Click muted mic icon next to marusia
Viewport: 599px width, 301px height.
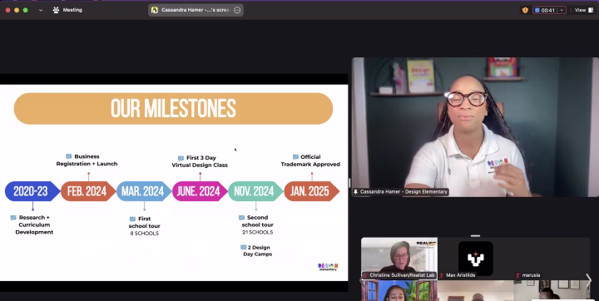pos(518,275)
